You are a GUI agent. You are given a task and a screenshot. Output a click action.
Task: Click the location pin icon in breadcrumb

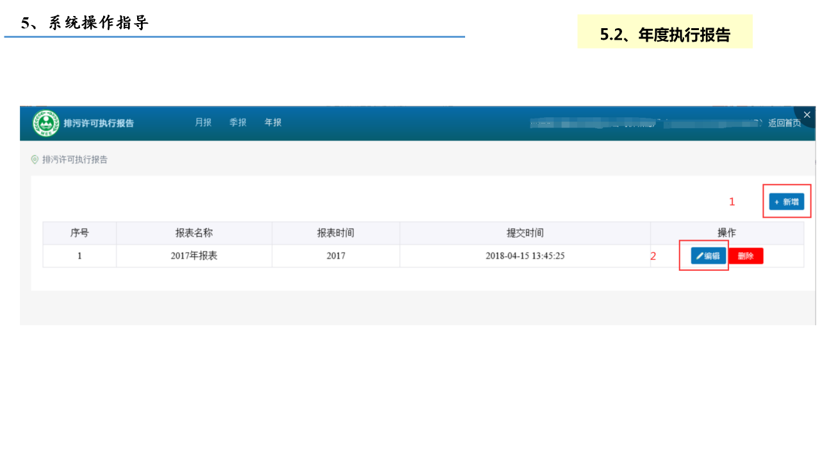(35, 159)
